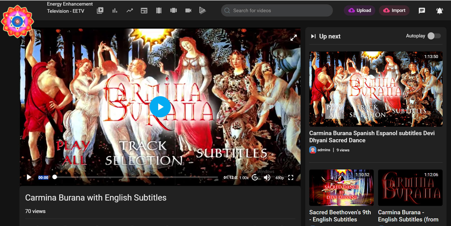Click the Upload button
The height and width of the screenshot is (226, 451).
[x=360, y=10]
